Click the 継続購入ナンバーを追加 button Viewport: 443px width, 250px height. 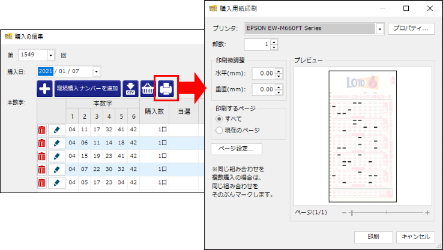coord(88,89)
